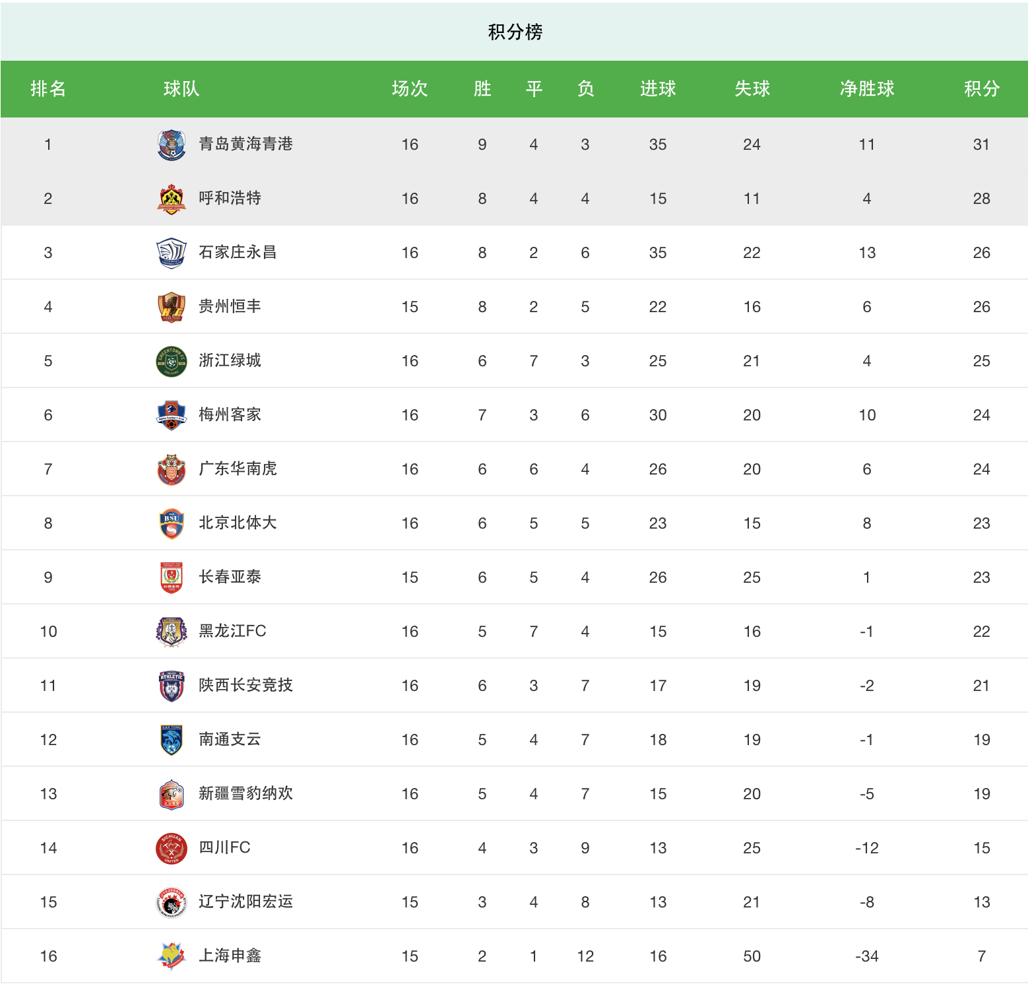This screenshot has width=1028, height=986.
Task: Click the 浙江绿城 green round emblem
Action: pos(172,362)
